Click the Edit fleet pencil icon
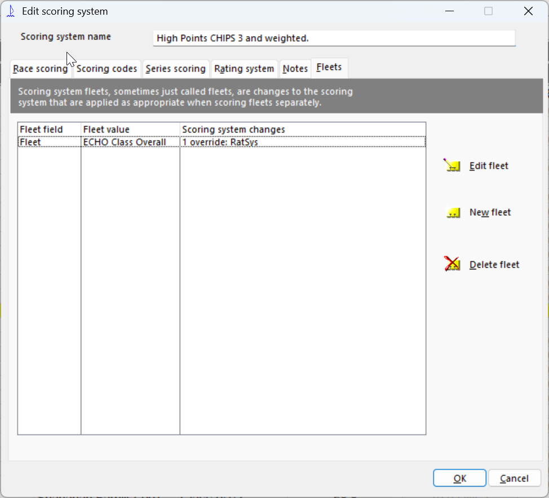 pos(452,166)
